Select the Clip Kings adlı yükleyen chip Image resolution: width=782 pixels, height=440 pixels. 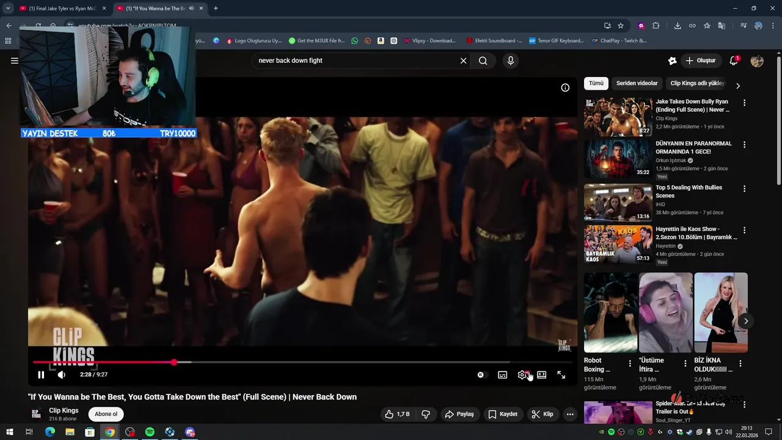click(696, 84)
